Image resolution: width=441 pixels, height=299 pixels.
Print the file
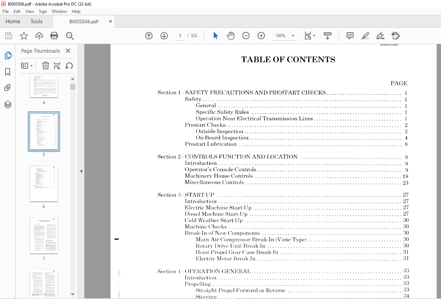pyautogui.click(x=54, y=36)
